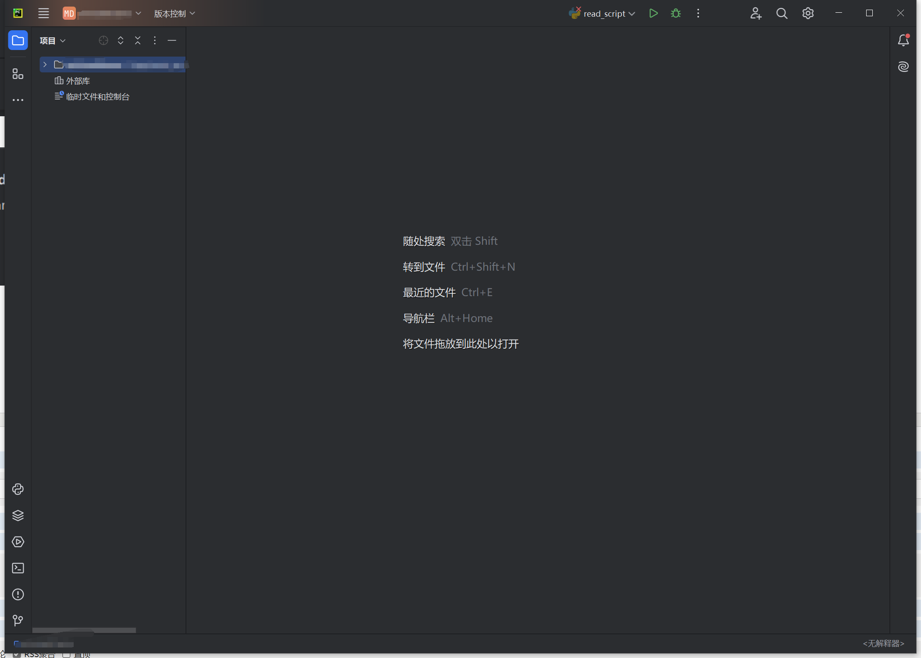Expand the project root folder
921x658 pixels.
coord(45,64)
